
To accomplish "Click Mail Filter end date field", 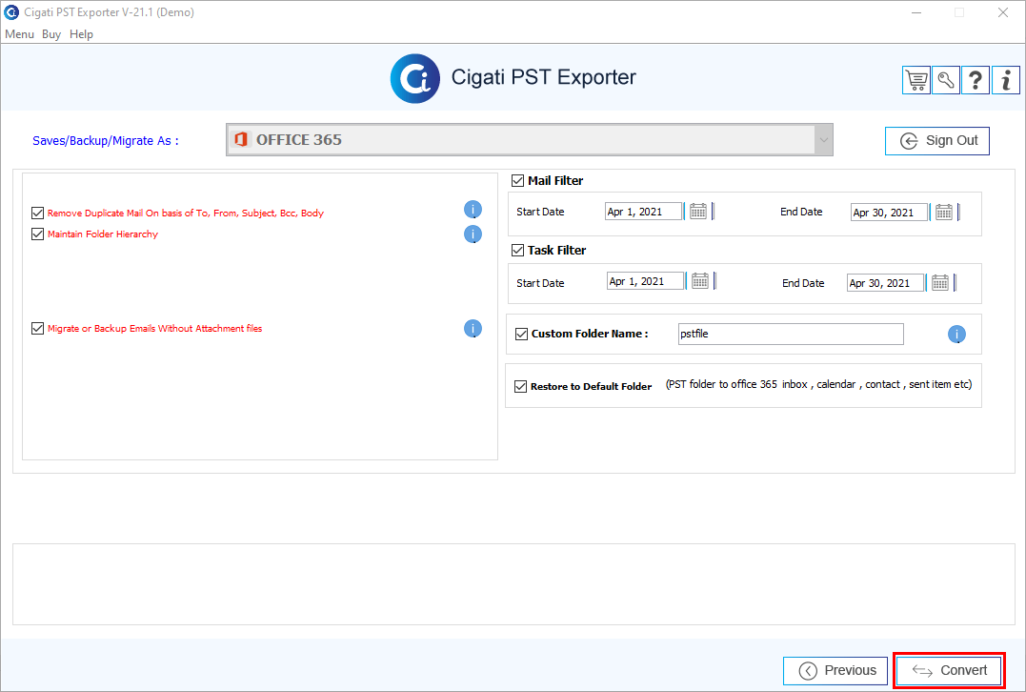I will pyautogui.click(x=889, y=213).
